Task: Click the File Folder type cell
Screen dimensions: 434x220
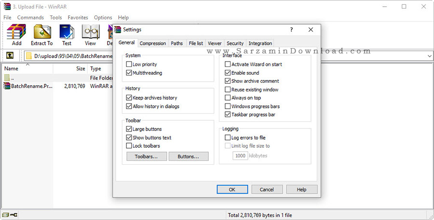Action: [101, 78]
